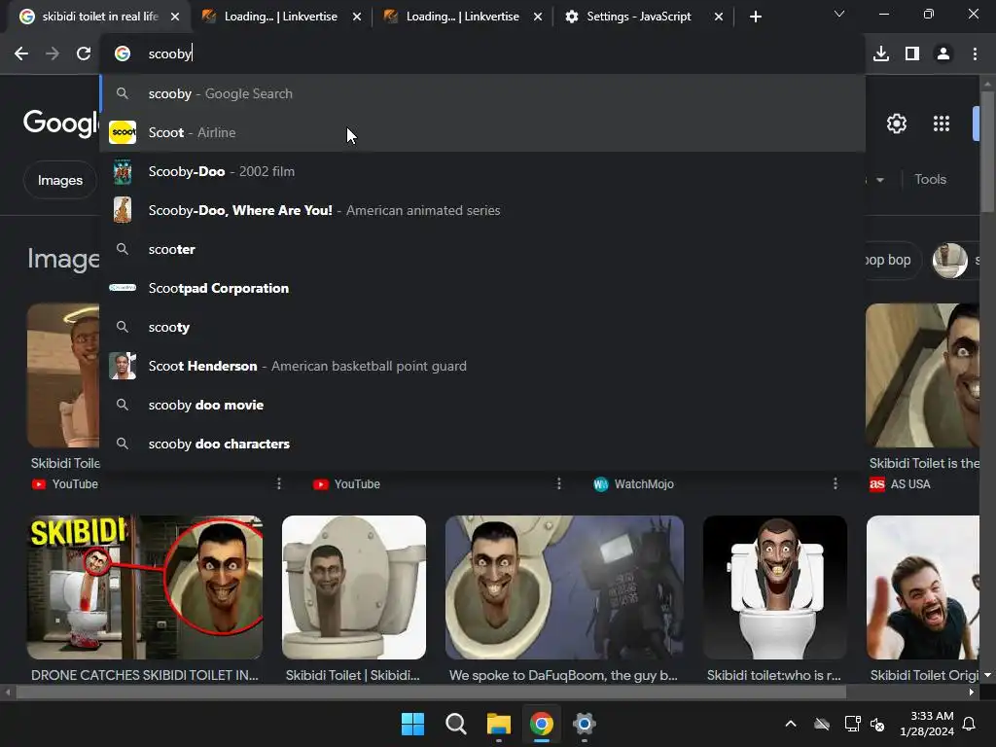Switch to second Linkvertise loading tab
Viewport: 996px width, 747px height.
coord(462,17)
